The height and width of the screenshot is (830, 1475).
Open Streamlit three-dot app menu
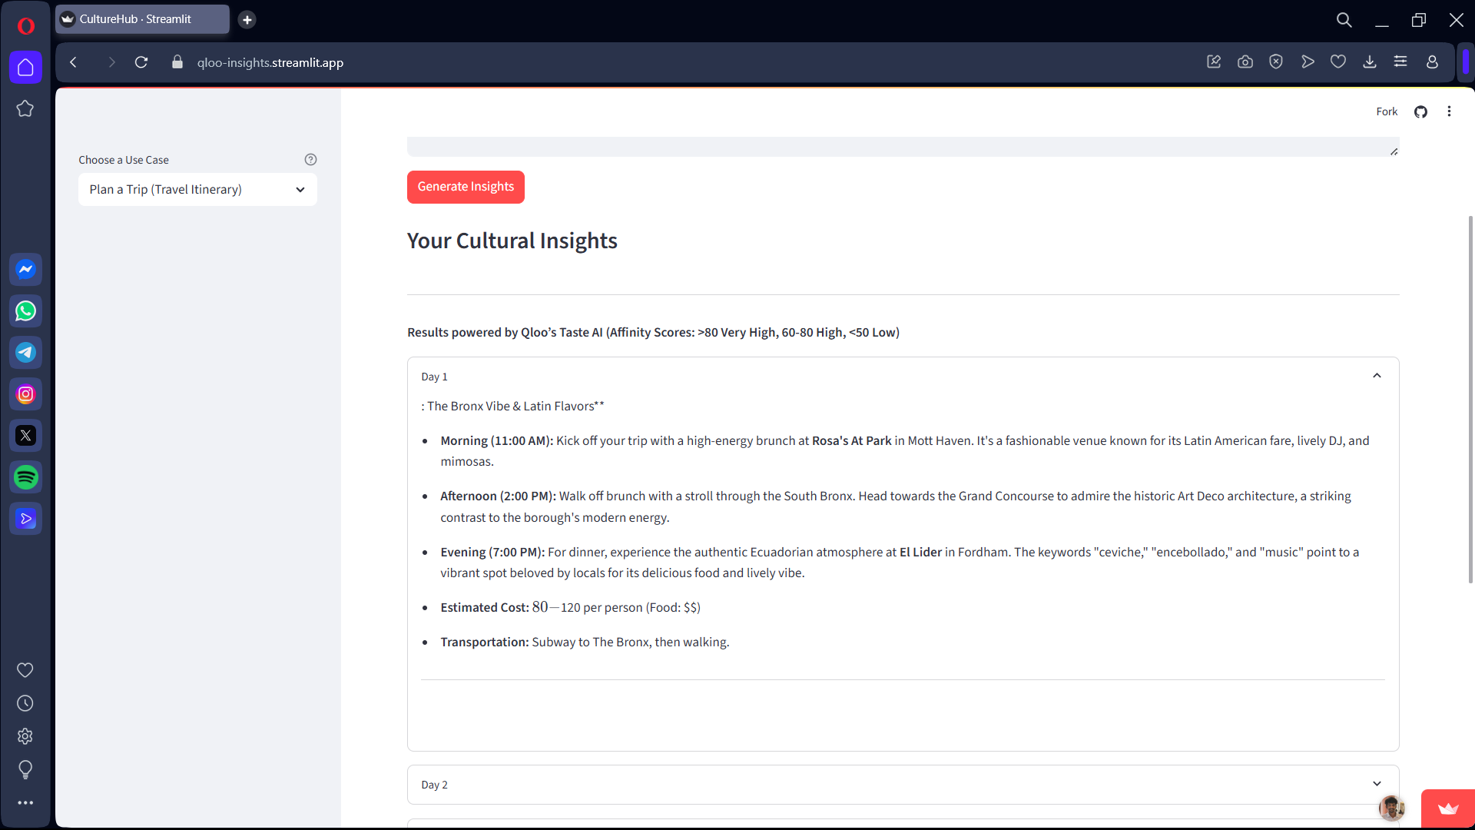click(1449, 111)
